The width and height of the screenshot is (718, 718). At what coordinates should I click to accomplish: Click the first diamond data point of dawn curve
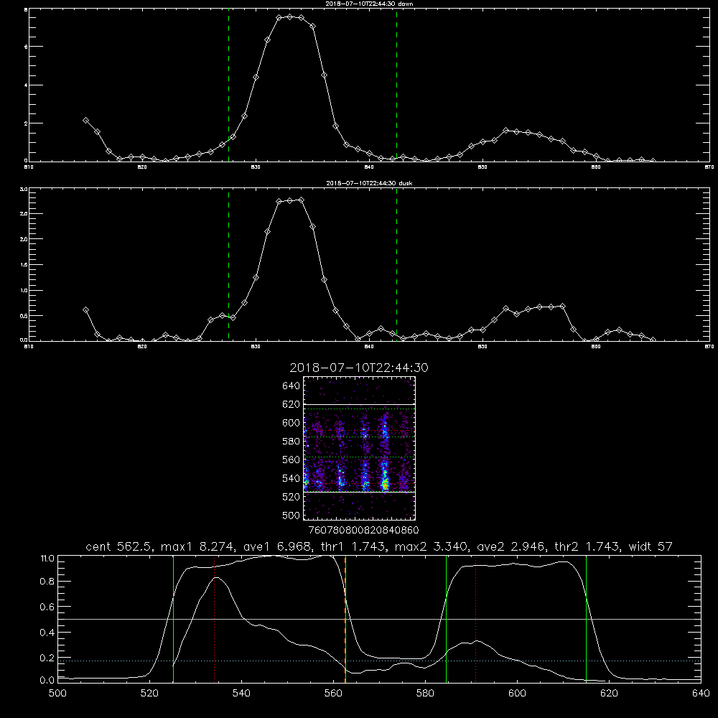[x=85, y=121]
